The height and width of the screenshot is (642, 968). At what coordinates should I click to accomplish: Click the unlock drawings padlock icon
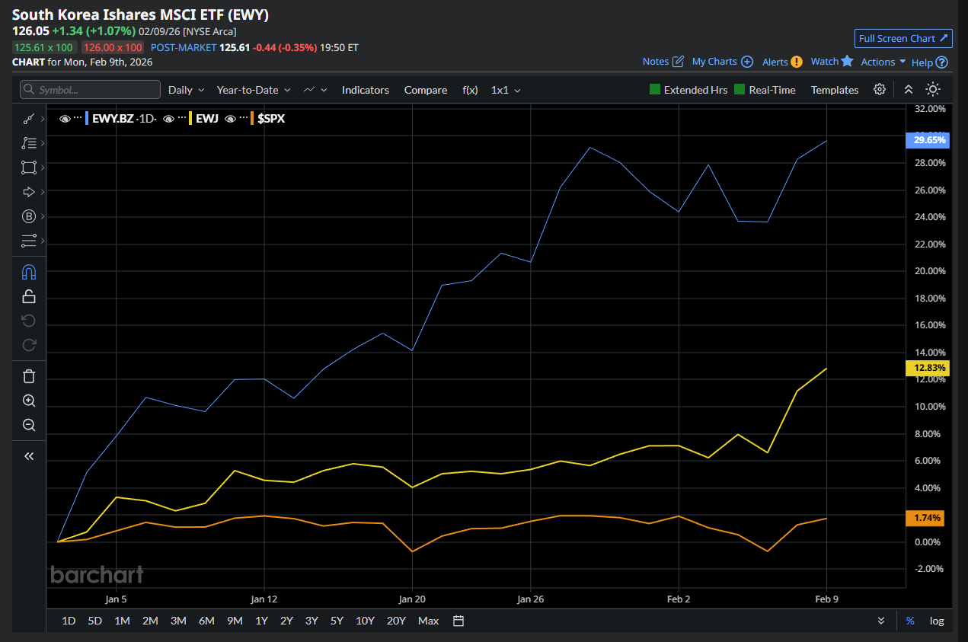pos(29,296)
